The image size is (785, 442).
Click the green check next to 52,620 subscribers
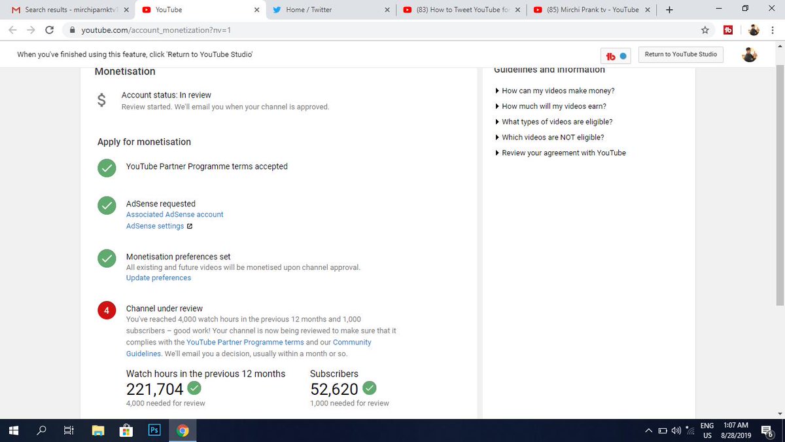pyautogui.click(x=369, y=388)
